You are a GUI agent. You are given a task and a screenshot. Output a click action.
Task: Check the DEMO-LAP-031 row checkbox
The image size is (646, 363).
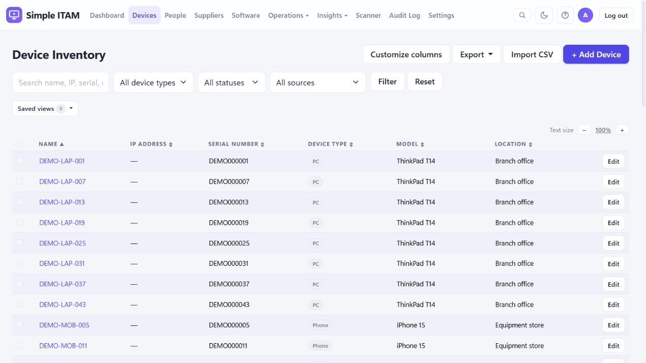(x=19, y=263)
